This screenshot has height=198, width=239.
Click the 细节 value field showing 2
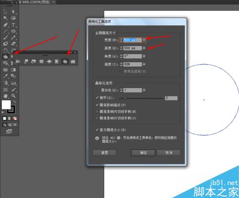(171, 98)
